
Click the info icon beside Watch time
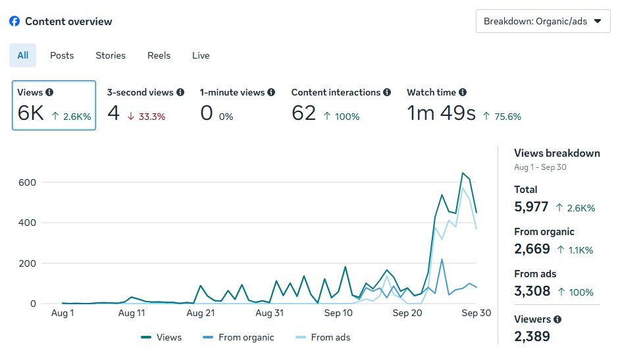point(463,93)
